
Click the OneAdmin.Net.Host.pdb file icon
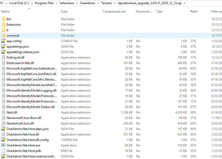(x=3, y=151)
